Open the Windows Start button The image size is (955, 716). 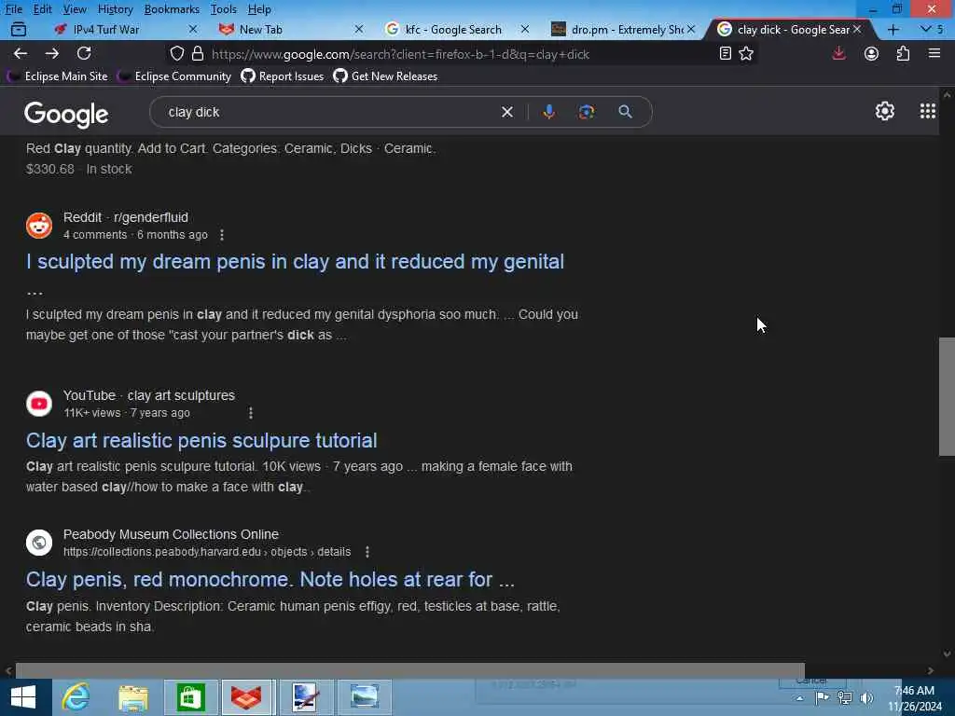[x=23, y=697]
